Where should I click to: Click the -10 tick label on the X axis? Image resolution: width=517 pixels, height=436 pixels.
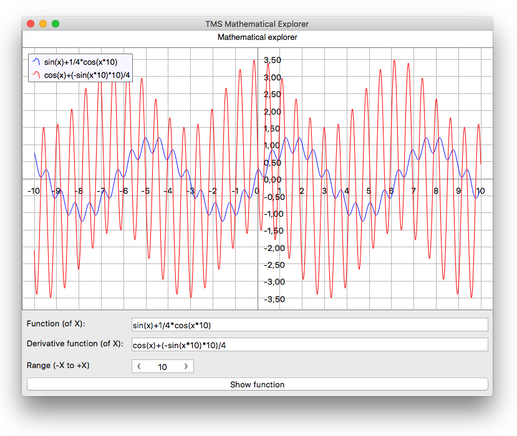(x=34, y=191)
